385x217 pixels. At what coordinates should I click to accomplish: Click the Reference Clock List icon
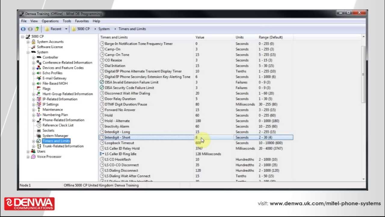[x=39, y=125]
